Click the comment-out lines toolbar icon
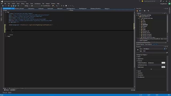171x96 pixels. tap(61, 6)
